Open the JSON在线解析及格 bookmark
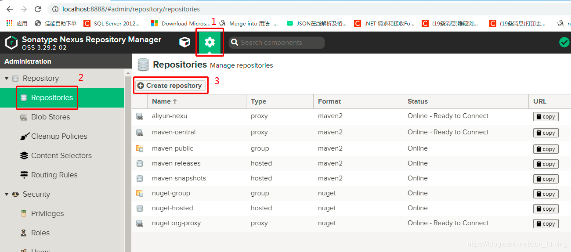This screenshot has height=252, width=571. (x=317, y=23)
